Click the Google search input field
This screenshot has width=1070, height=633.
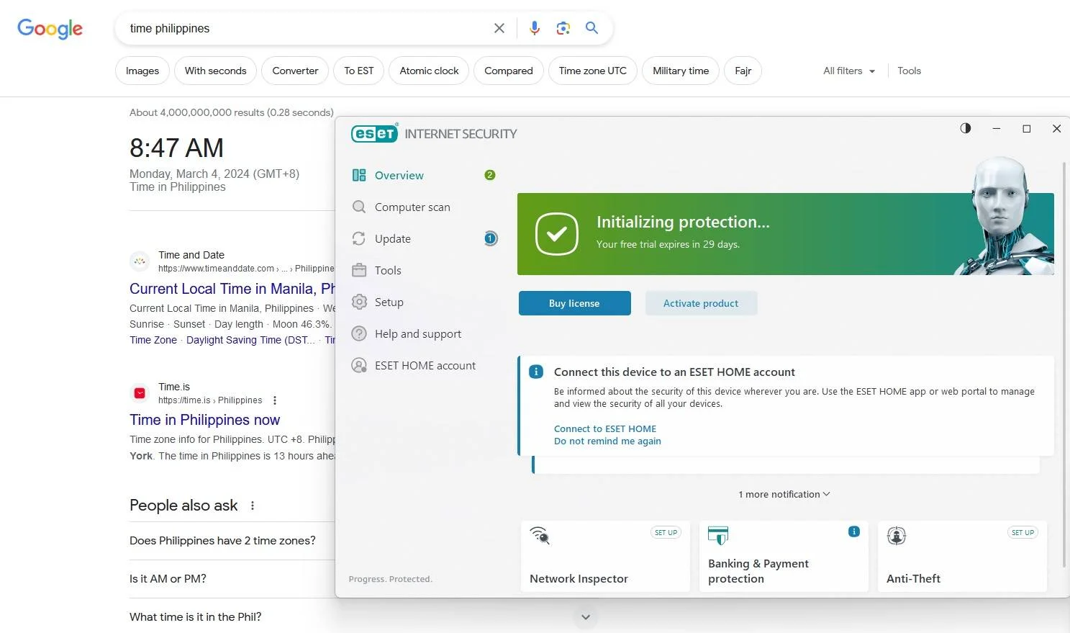(306, 28)
